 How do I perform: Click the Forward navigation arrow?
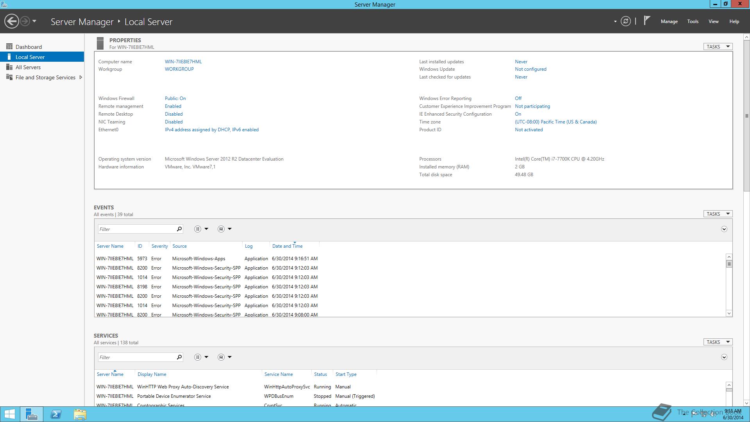point(25,21)
